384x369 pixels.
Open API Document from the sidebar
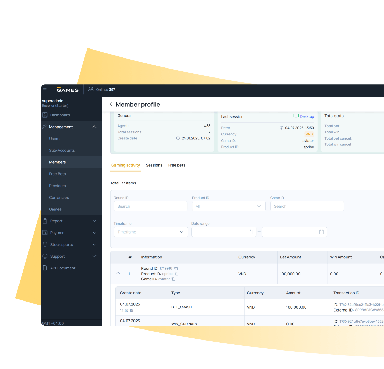[x=63, y=268]
